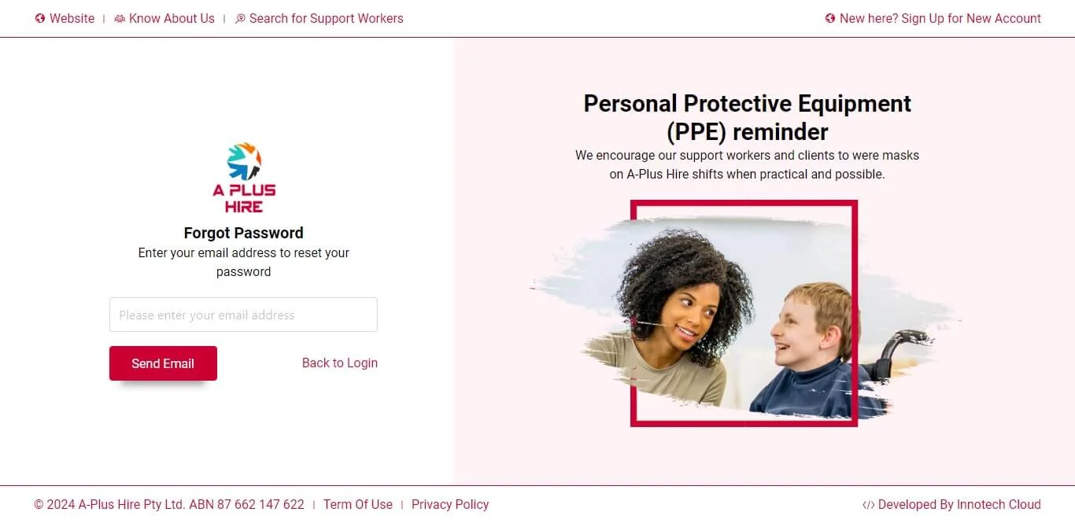Click the 2024 A-Plus Hire copyright text

click(169, 505)
